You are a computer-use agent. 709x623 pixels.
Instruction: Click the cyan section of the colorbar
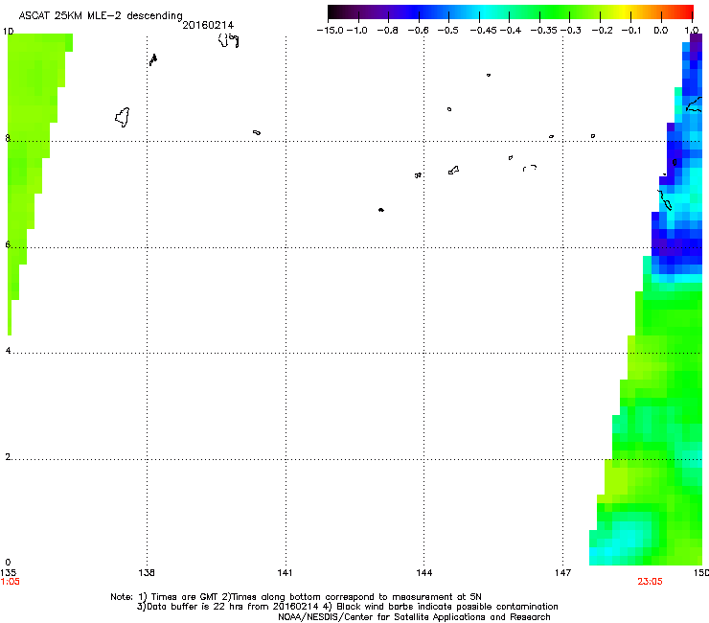486,12
